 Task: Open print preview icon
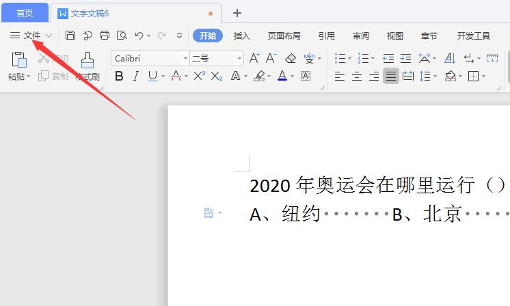tap(122, 35)
